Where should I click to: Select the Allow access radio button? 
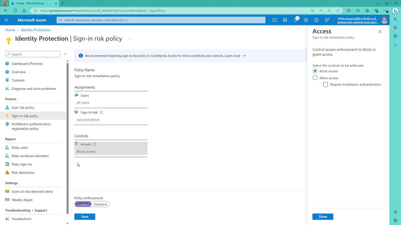click(315, 78)
